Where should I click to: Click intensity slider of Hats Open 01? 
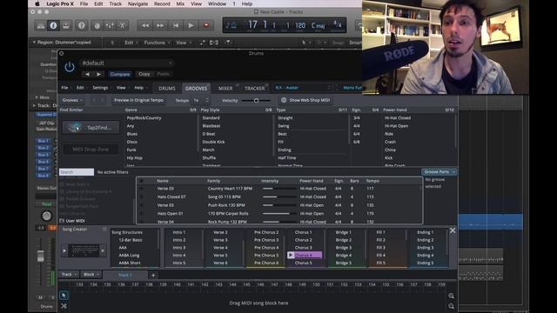pos(279,214)
